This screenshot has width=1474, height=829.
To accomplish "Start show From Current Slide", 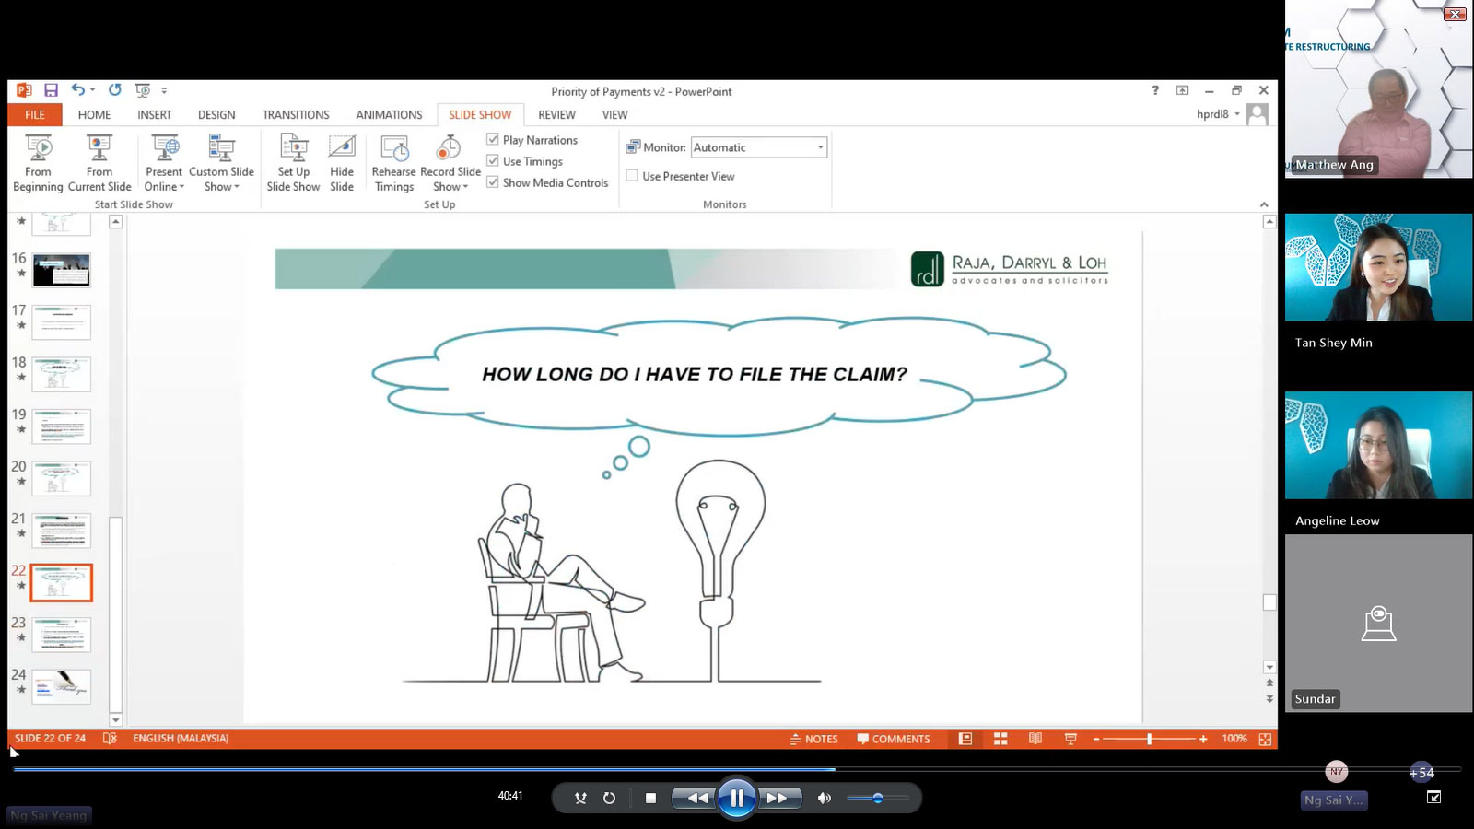I will tap(99, 163).
